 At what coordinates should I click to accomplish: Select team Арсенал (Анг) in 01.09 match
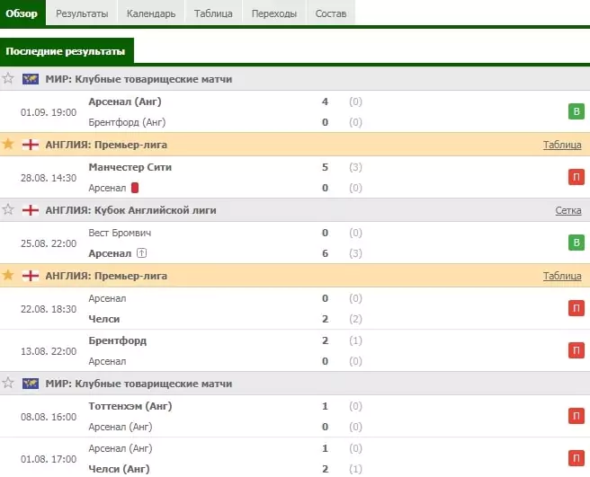125,102
